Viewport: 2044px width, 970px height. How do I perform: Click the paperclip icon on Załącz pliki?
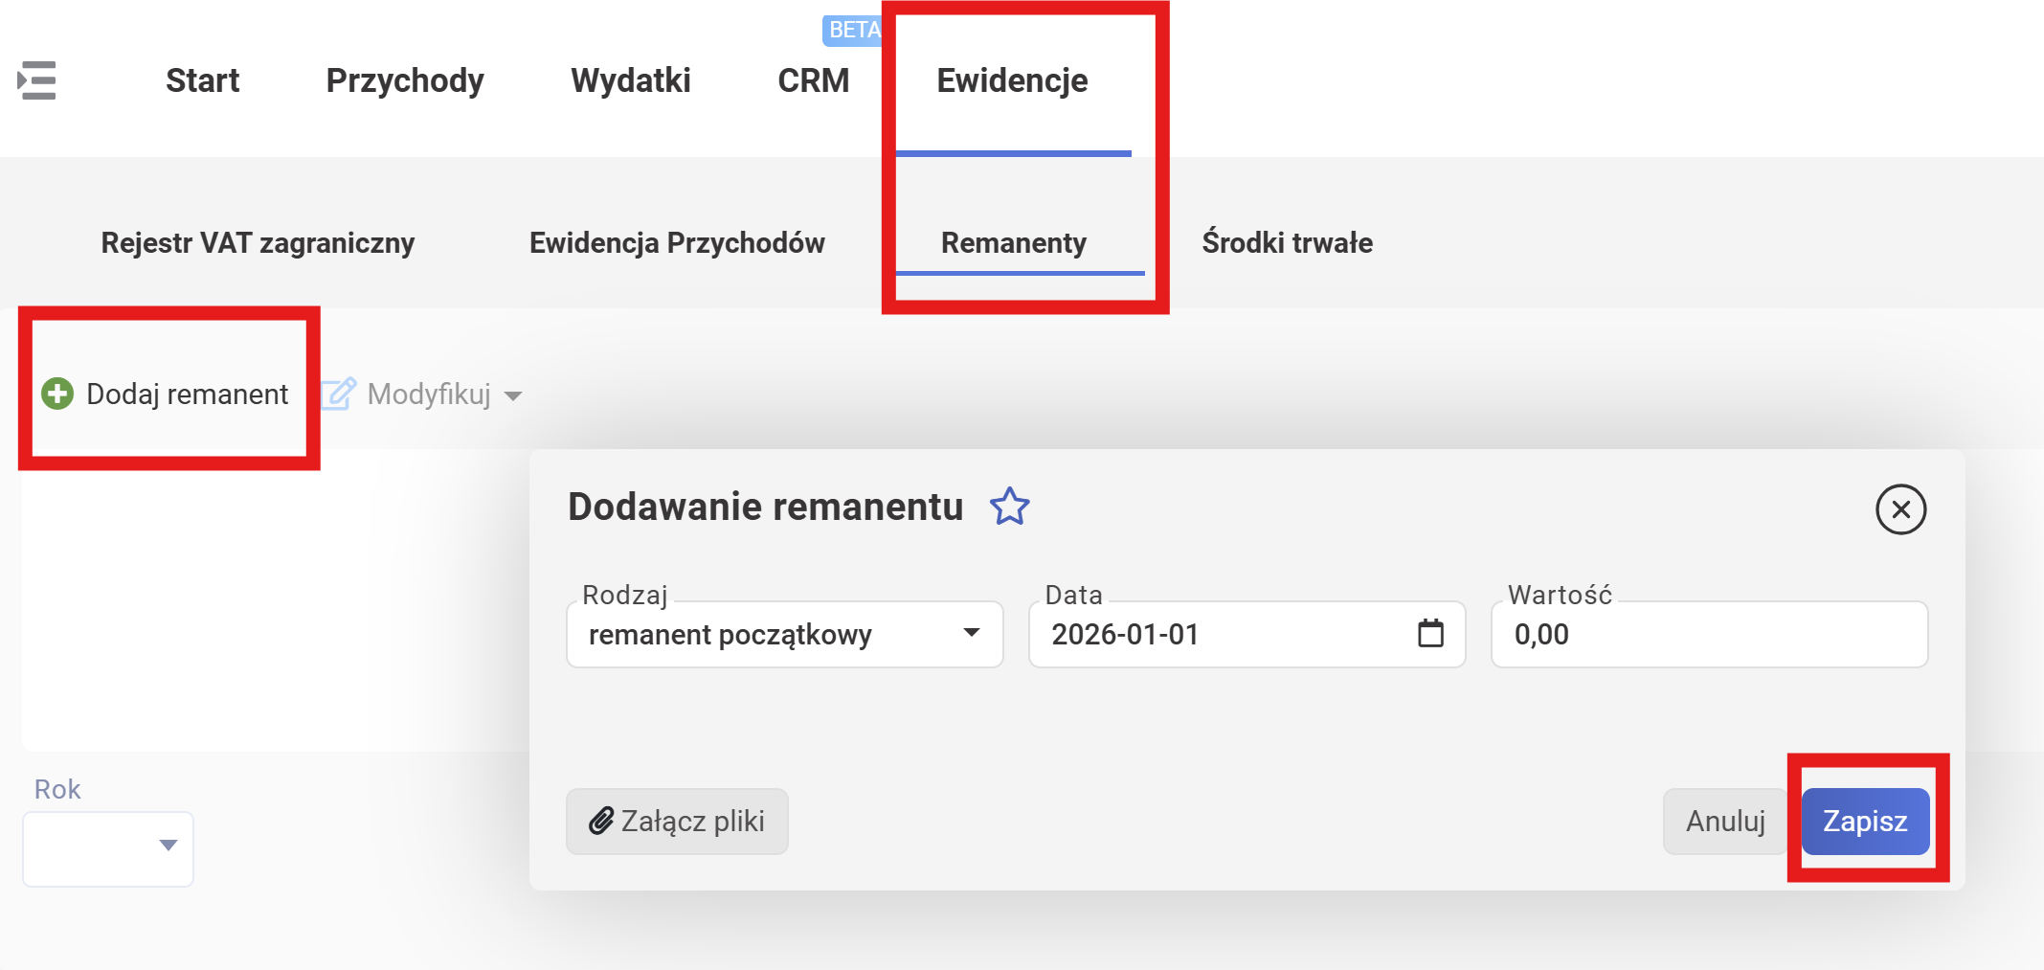click(x=600, y=821)
